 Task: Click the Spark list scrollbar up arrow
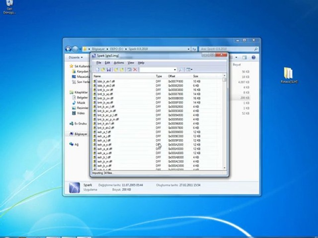coord(224,75)
